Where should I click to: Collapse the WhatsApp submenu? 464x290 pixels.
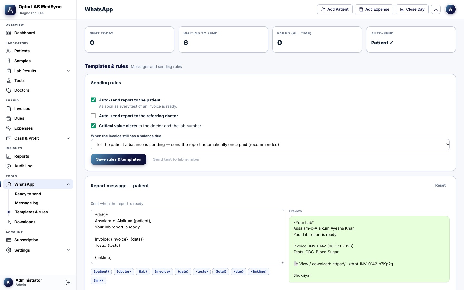click(x=68, y=184)
